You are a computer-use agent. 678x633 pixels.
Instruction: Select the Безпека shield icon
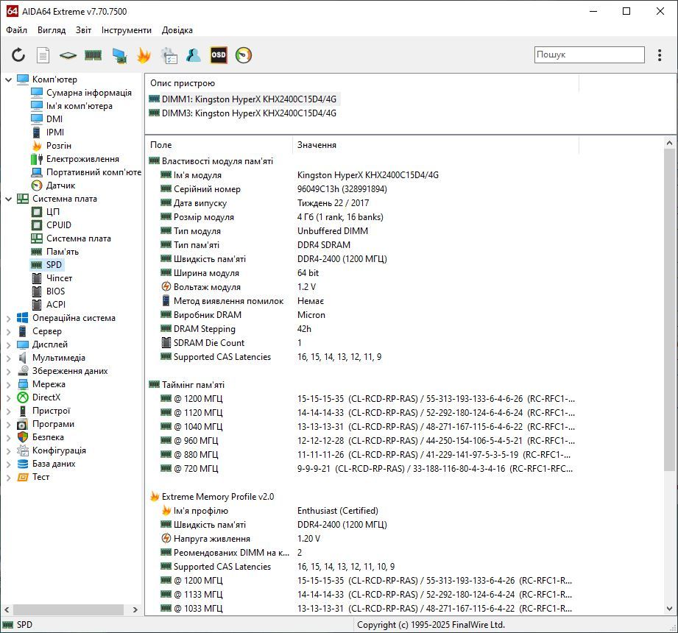pyautogui.click(x=23, y=437)
